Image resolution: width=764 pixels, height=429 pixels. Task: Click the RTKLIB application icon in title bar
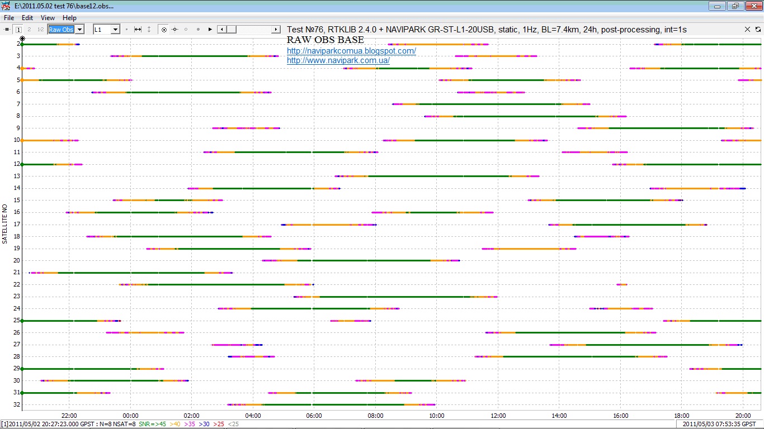pyautogui.click(x=7, y=6)
